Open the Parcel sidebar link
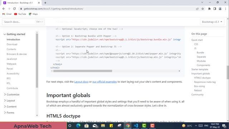The image size is (229, 129). click(10, 69)
